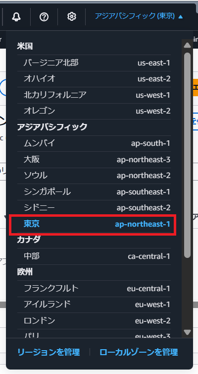
Task: Select 大阪 ap-northeast-3 region
Action: [94, 160]
